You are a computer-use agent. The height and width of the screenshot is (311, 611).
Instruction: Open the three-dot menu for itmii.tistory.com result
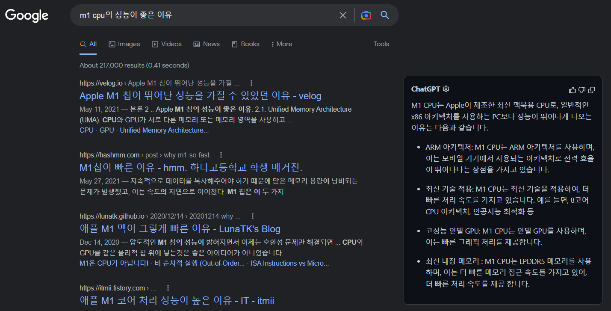(168, 288)
